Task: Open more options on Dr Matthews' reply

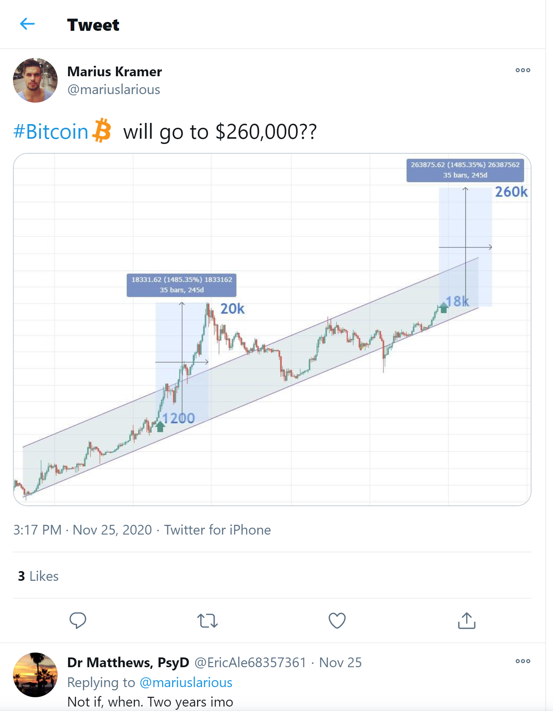Action: (523, 661)
